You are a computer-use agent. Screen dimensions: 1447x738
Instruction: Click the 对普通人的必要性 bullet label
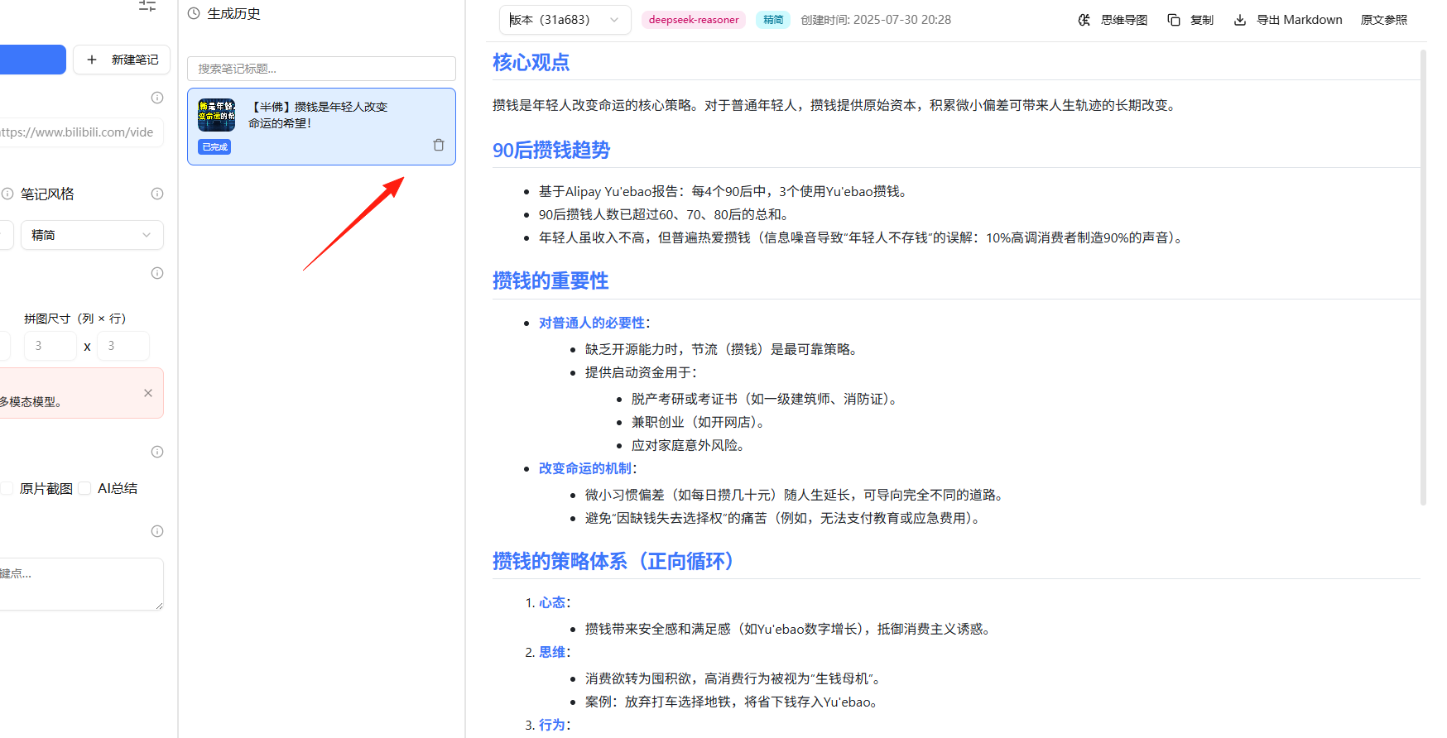click(x=592, y=323)
